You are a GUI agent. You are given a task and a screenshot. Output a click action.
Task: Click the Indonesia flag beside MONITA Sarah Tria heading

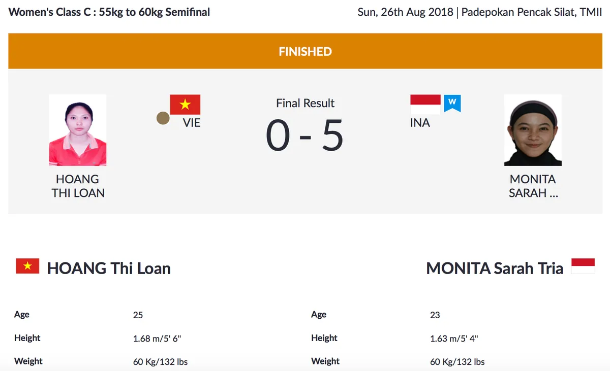(x=583, y=266)
